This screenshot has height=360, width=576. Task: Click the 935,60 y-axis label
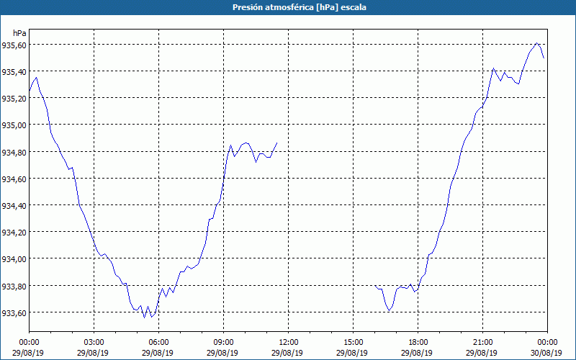[14, 45]
